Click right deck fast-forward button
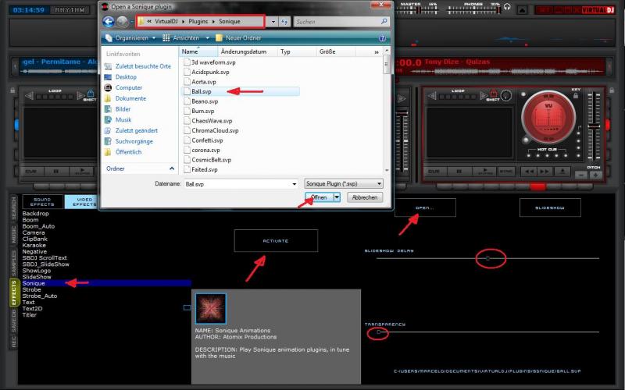 click(544, 172)
